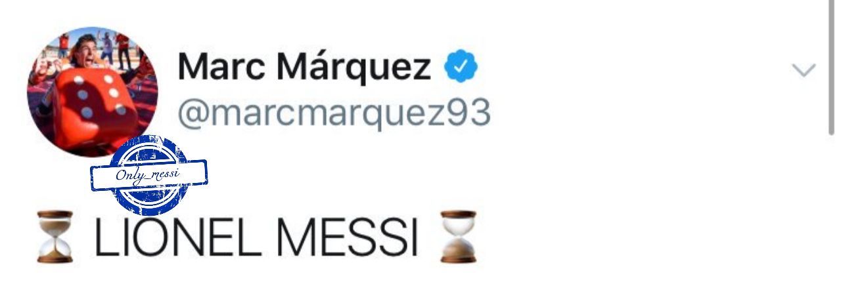The height and width of the screenshot is (303, 841).
Task: Click the hourglass emoji after MESSI
Action: point(458,236)
